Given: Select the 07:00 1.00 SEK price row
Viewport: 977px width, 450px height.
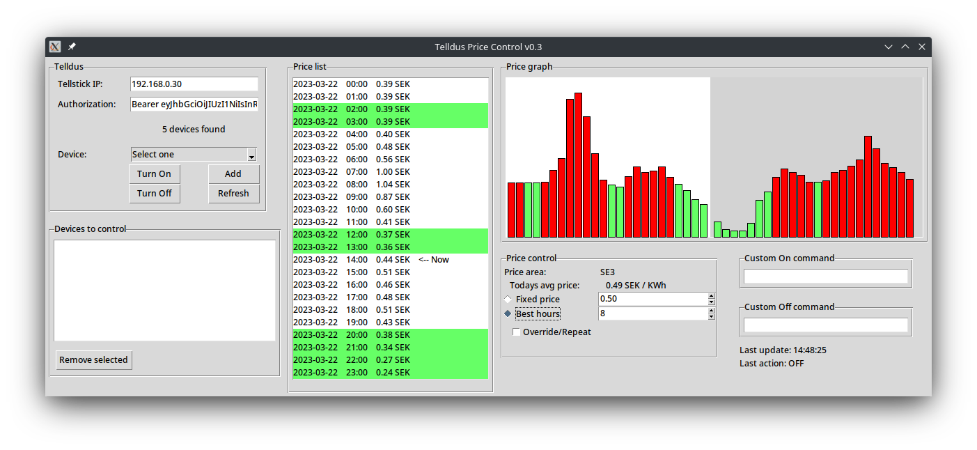Looking at the screenshot, I should coord(391,171).
